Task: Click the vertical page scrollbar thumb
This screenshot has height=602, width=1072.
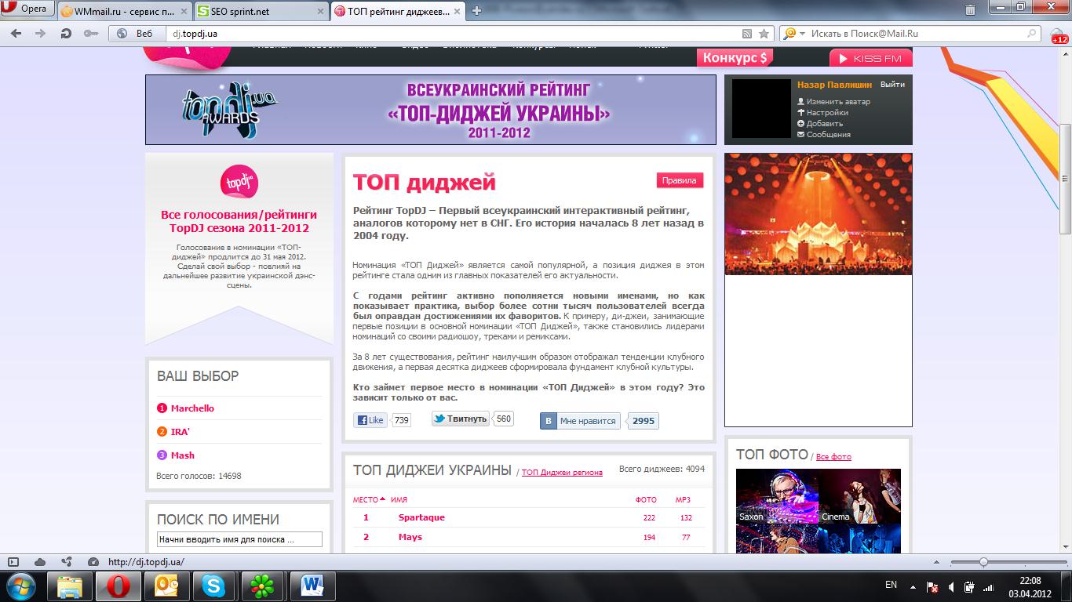Action: pyautogui.click(x=1065, y=179)
